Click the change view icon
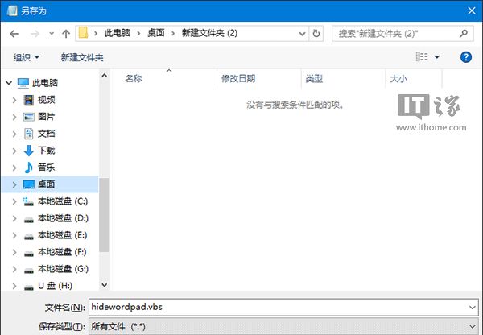Screen dimensions: 483x335 [422, 56]
